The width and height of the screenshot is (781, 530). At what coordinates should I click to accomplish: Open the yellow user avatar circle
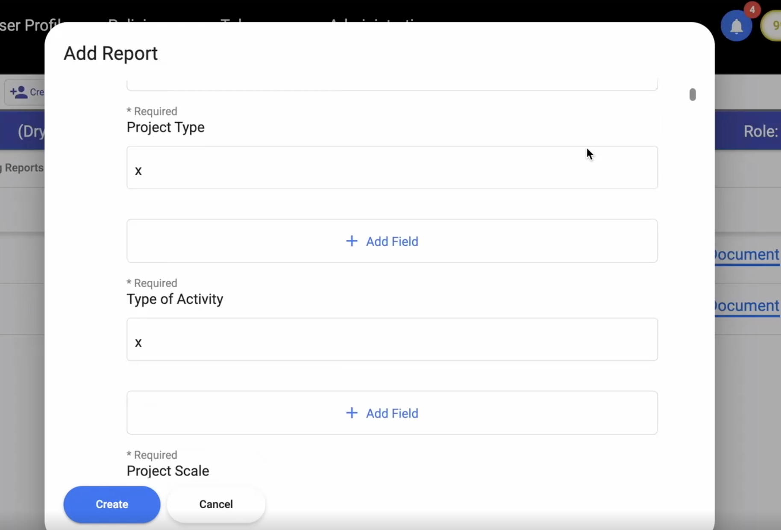pyautogui.click(x=772, y=26)
